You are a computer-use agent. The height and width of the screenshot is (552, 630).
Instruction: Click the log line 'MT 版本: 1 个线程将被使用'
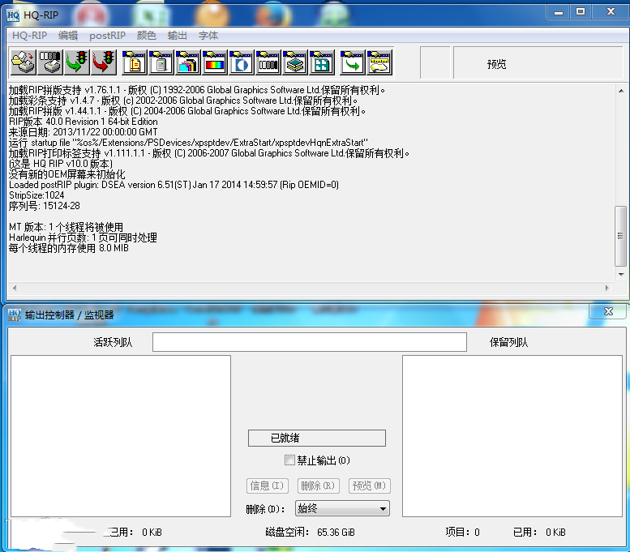pos(66,227)
